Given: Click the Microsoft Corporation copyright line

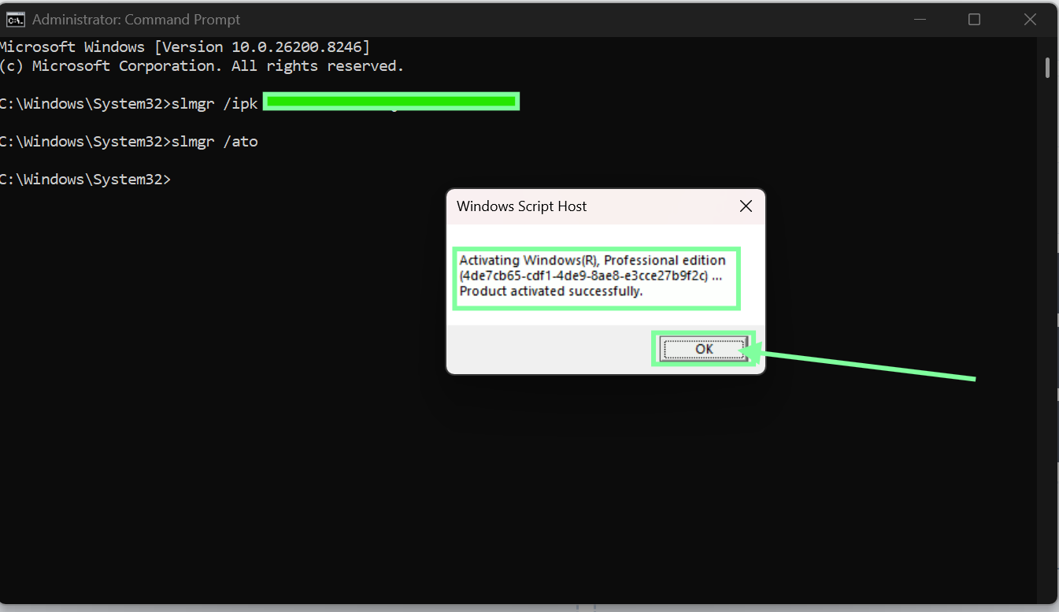Looking at the screenshot, I should point(202,66).
